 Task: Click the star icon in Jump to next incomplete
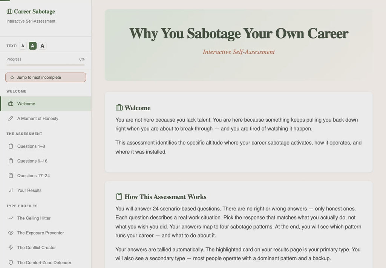pyautogui.click(x=12, y=78)
